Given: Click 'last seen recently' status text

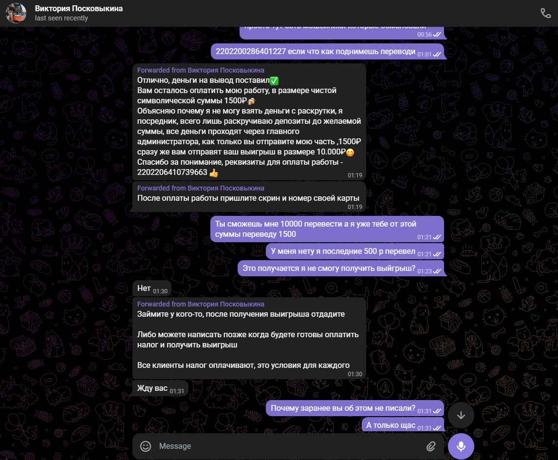Looking at the screenshot, I should 61,18.
